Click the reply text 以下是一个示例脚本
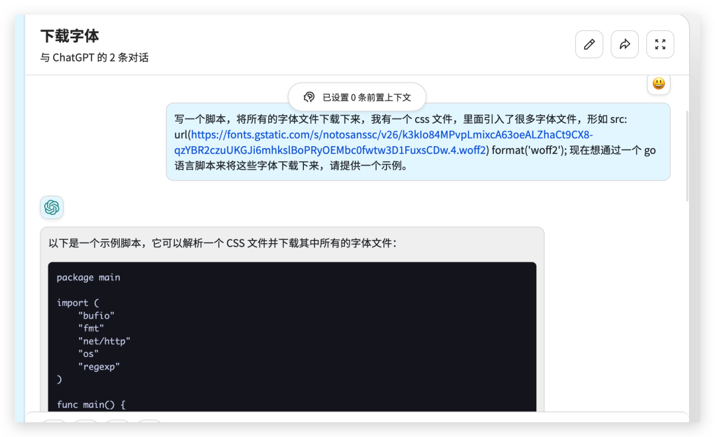Viewport: 715px width, 437px height. pyautogui.click(x=223, y=243)
